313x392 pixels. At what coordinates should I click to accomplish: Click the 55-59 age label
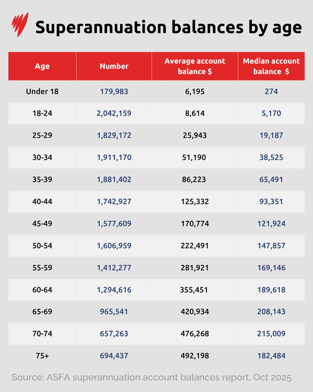pyautogui.click(x=43, y=268)
